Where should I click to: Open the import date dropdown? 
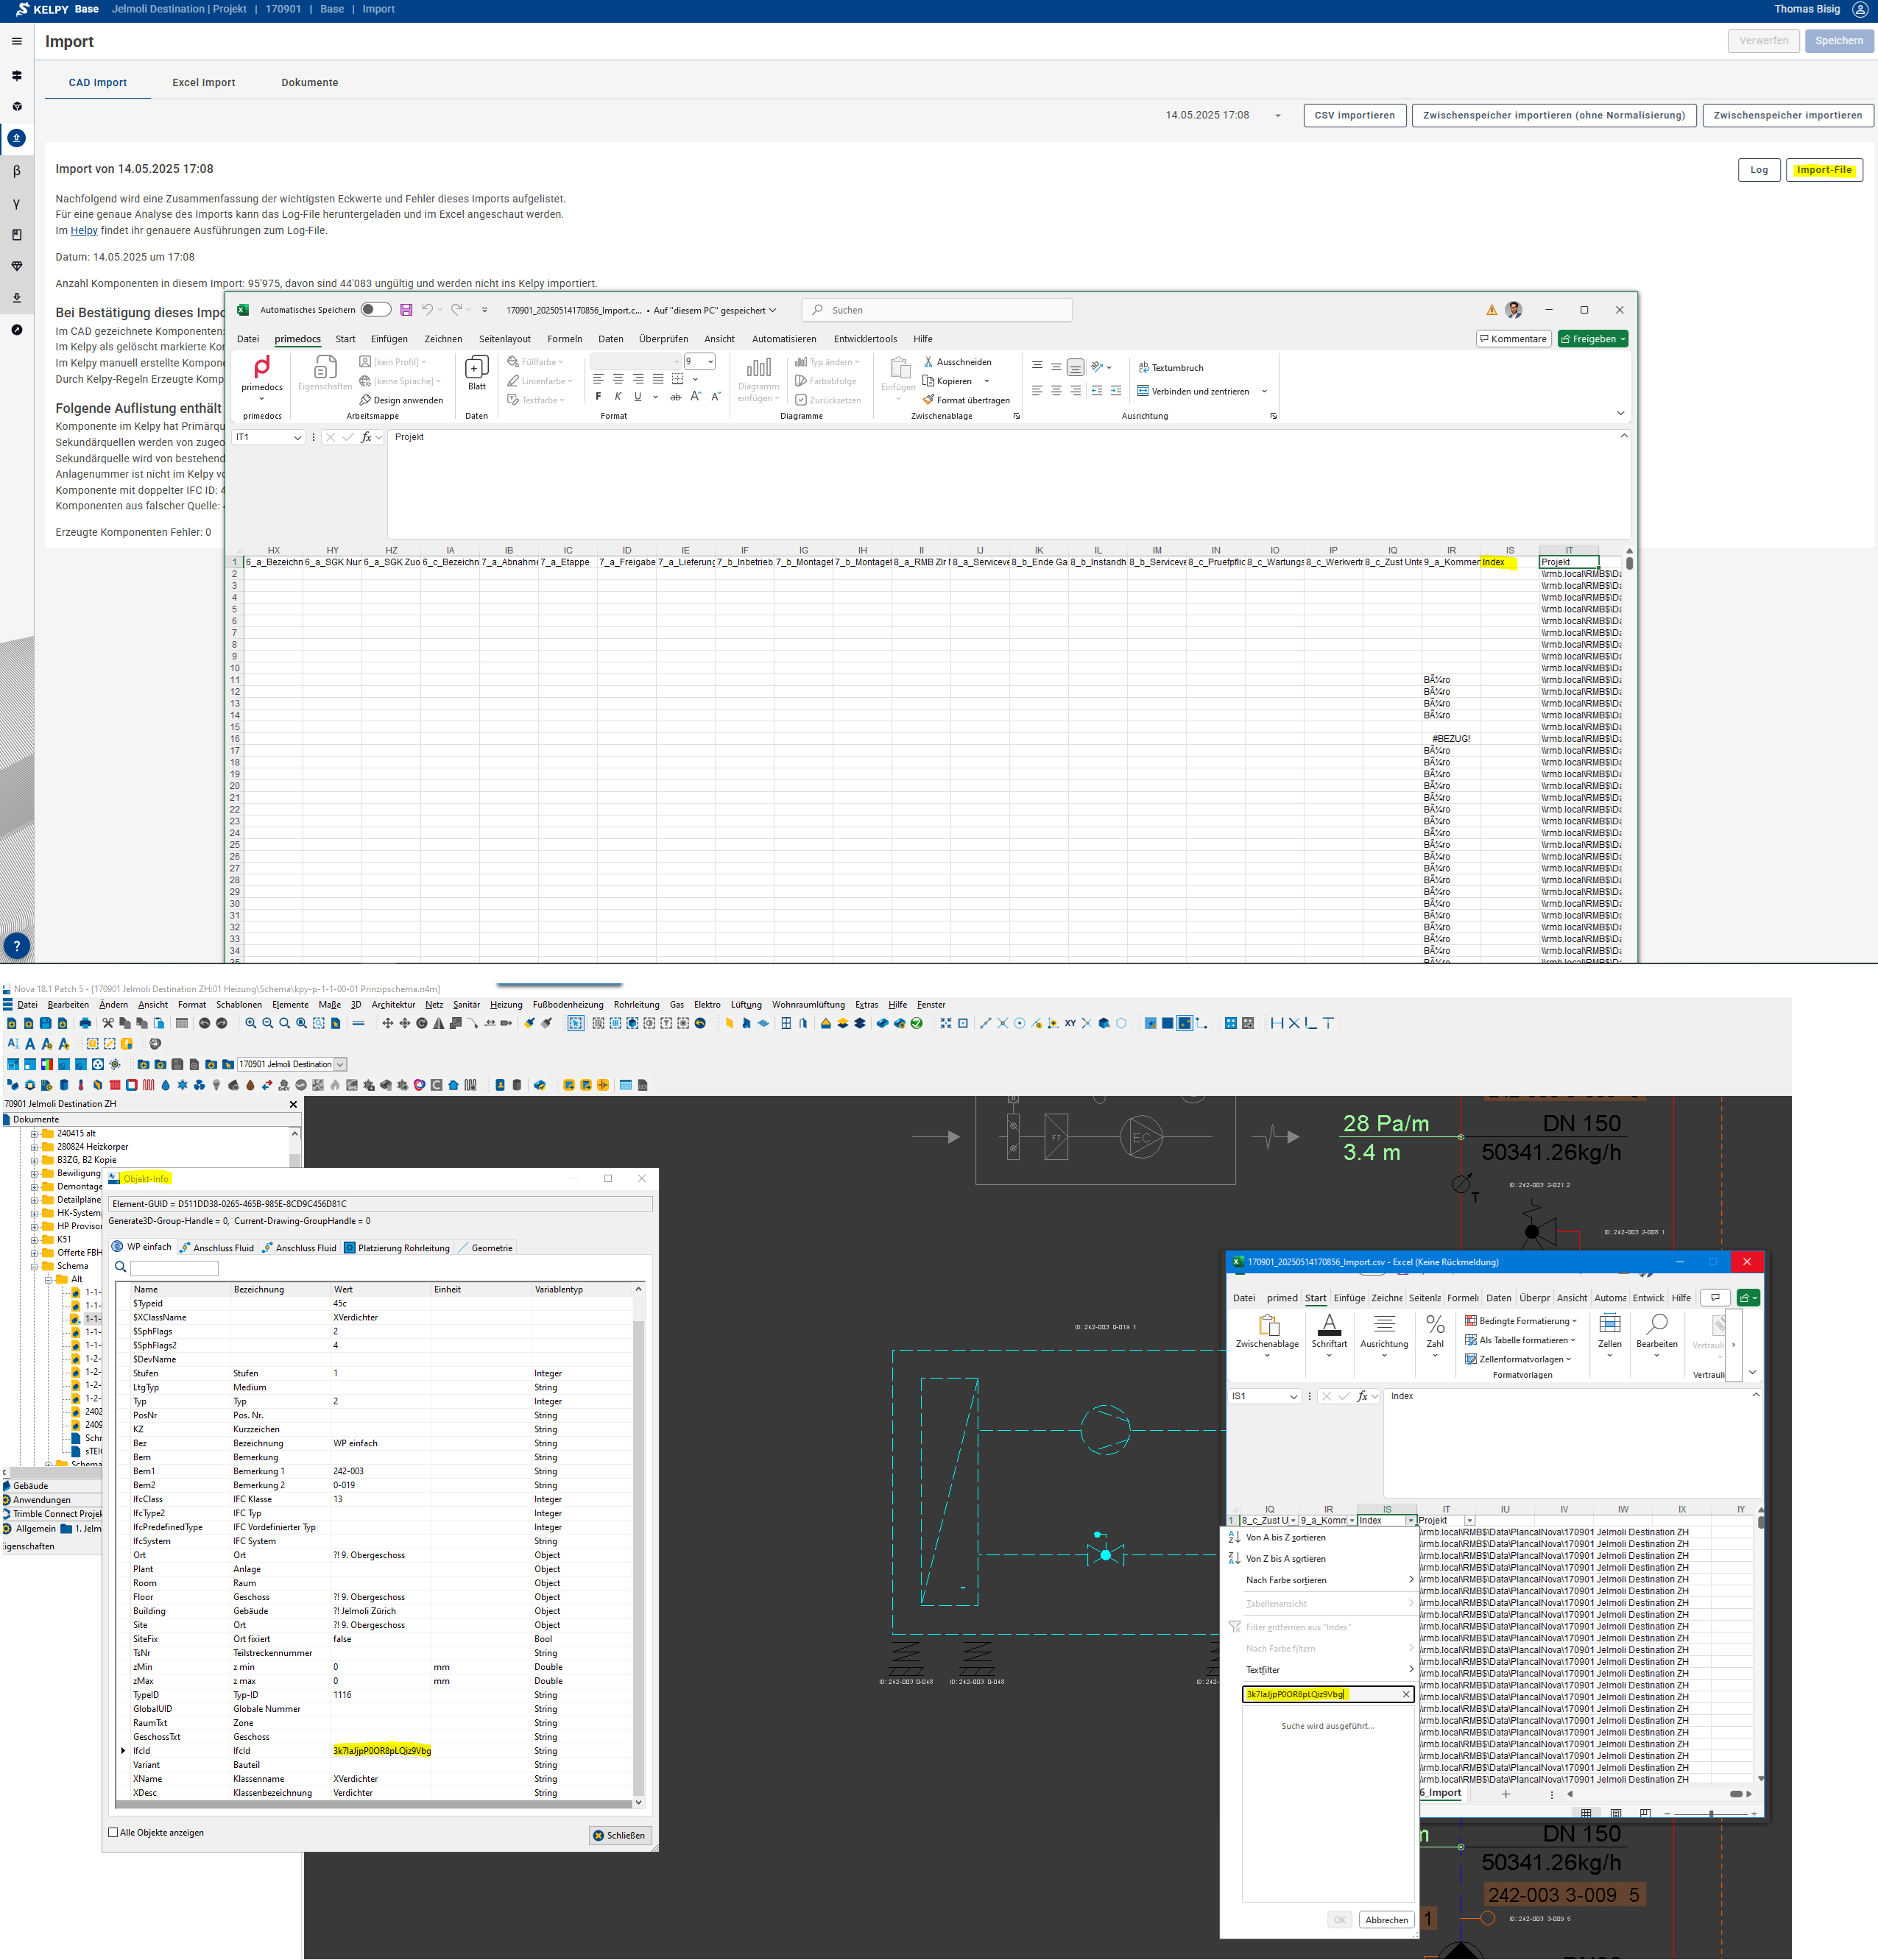pos(1277,116)
